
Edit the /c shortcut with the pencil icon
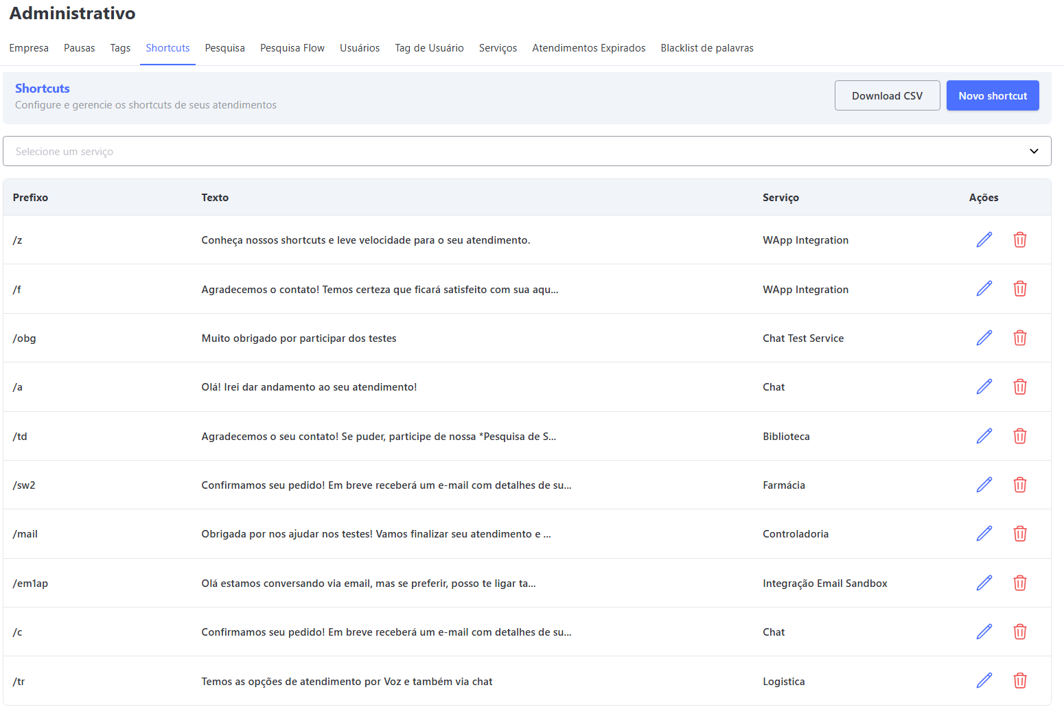[x=984, y=632]
